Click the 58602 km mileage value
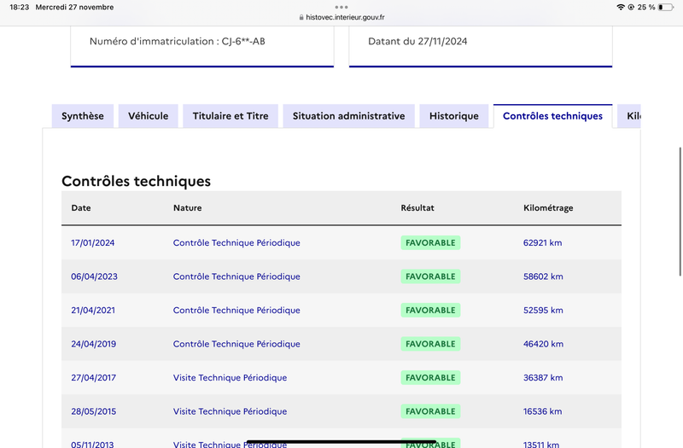 (x=543, y=276)
